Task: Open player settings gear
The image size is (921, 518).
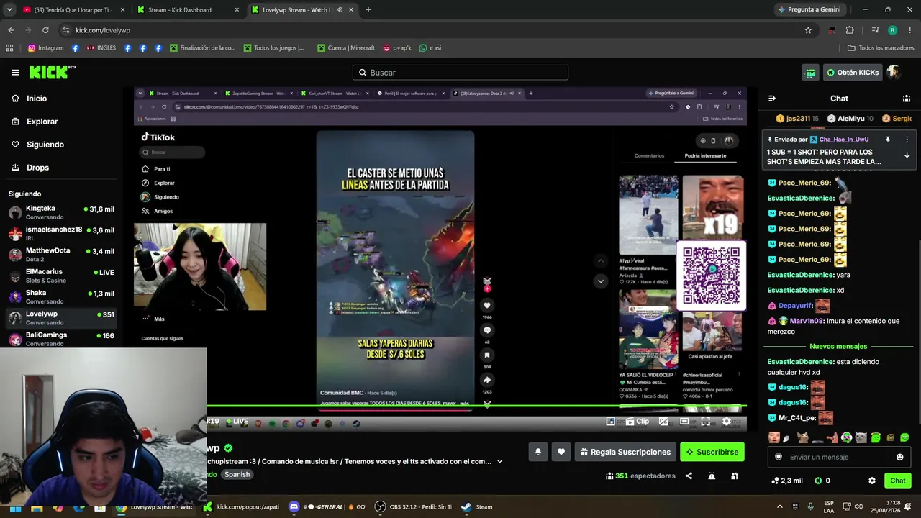Action: (727, 422)
